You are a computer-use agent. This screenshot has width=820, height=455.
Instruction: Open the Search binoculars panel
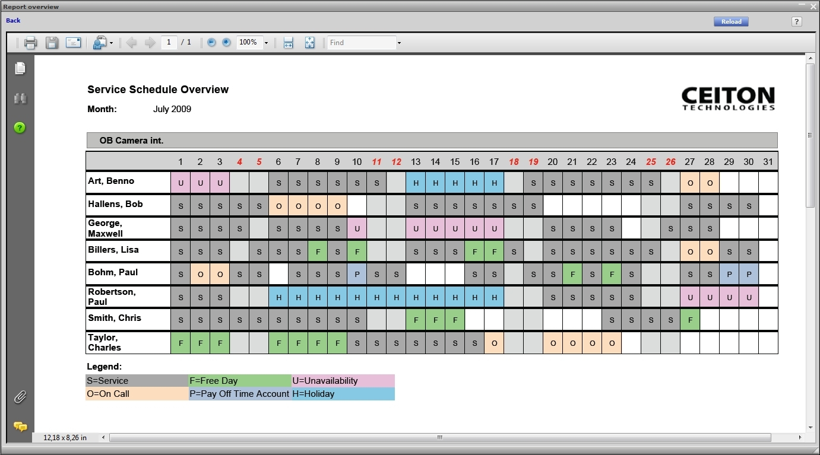20,98
